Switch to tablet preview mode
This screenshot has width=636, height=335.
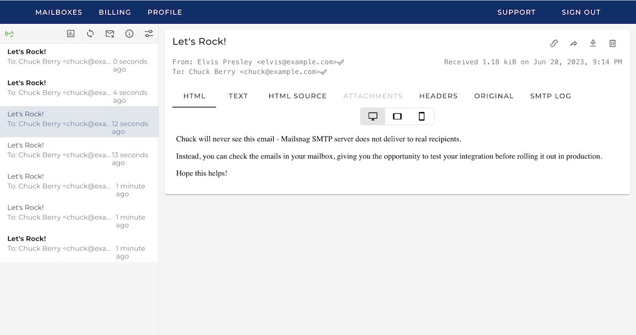397,116
